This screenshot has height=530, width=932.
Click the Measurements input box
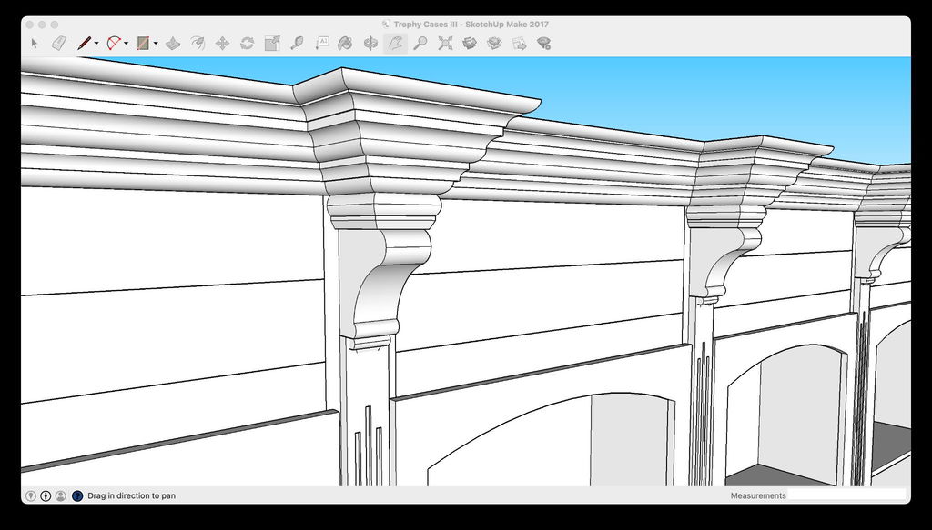click(x=846, y=495)
